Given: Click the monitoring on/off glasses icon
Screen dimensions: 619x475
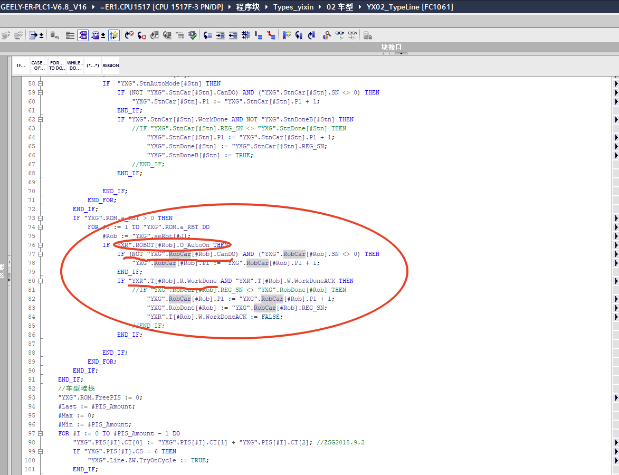Looking at the screenshot, I should point(339,35).
